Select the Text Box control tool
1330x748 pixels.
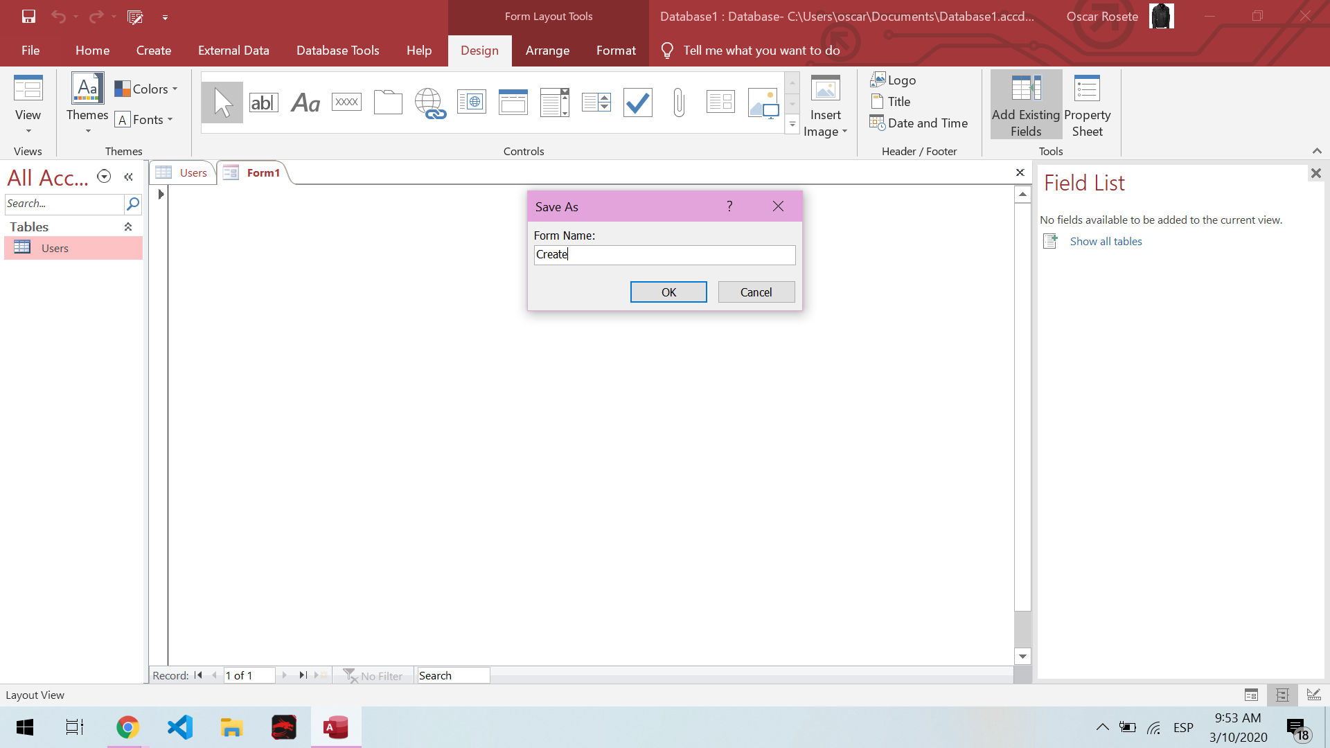(x=263, y=103)
